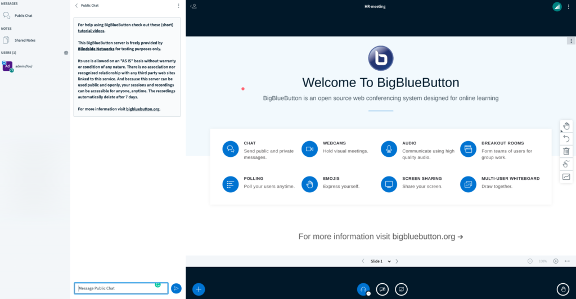Click the USERS (1) heading
576x299 pixels.
pyautogui.click(x=8, y=53)
